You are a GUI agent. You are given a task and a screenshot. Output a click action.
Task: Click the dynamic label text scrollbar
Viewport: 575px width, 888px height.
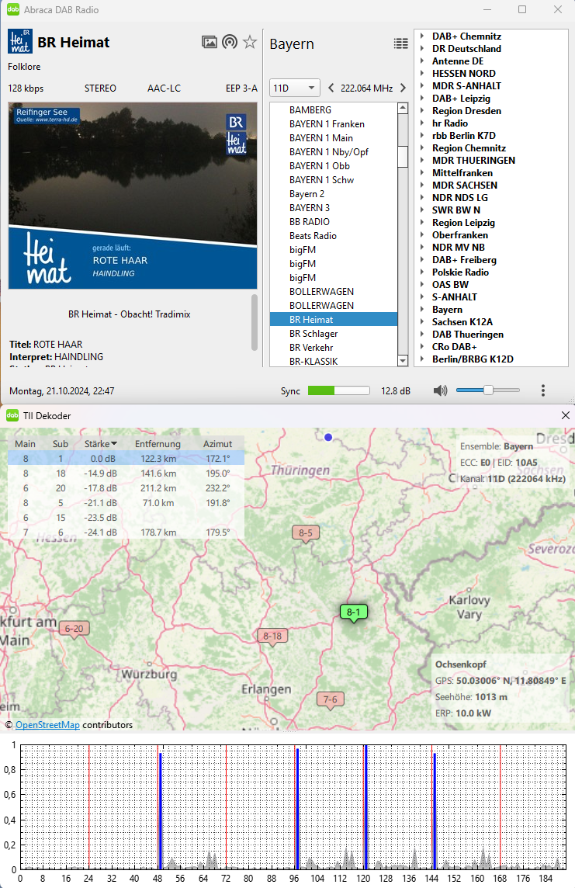pos(255,322)
